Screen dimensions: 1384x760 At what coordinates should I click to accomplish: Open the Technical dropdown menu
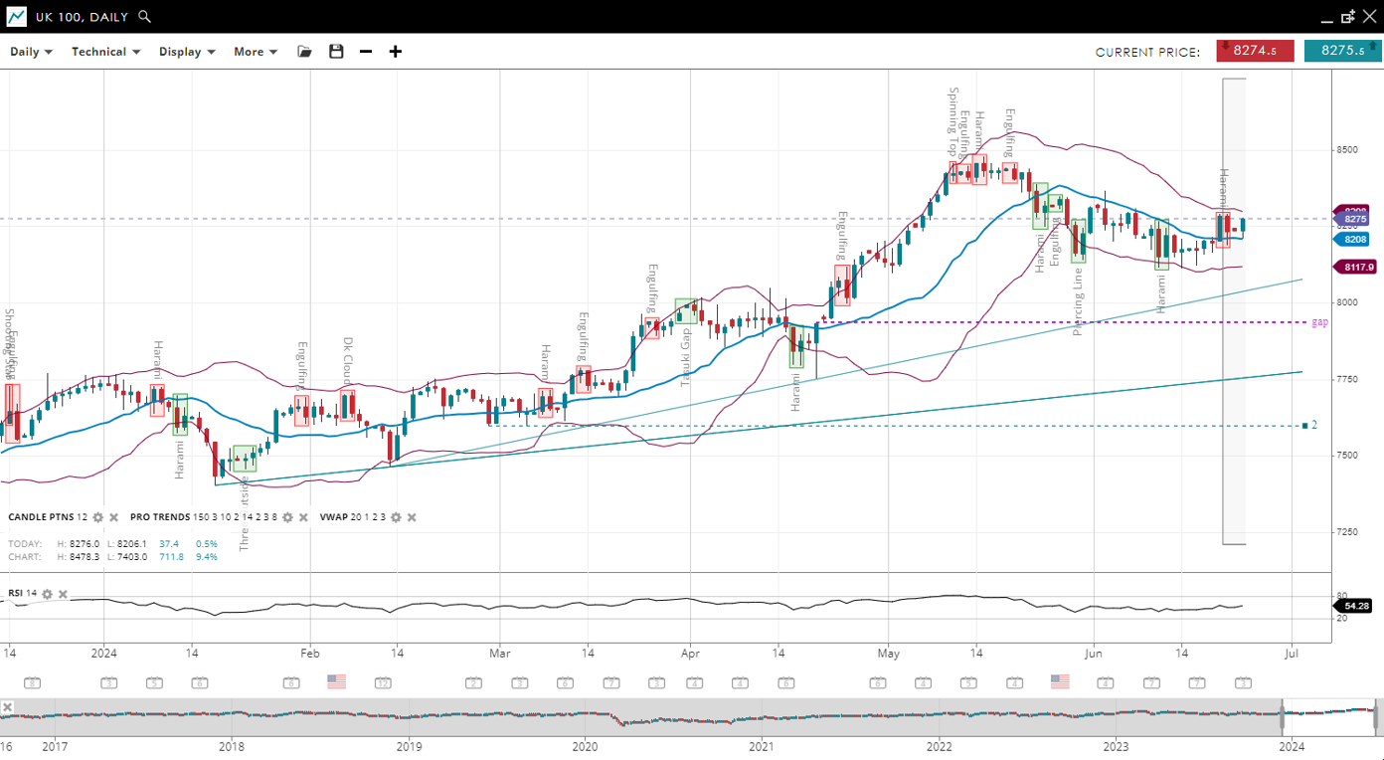(105, 52)
